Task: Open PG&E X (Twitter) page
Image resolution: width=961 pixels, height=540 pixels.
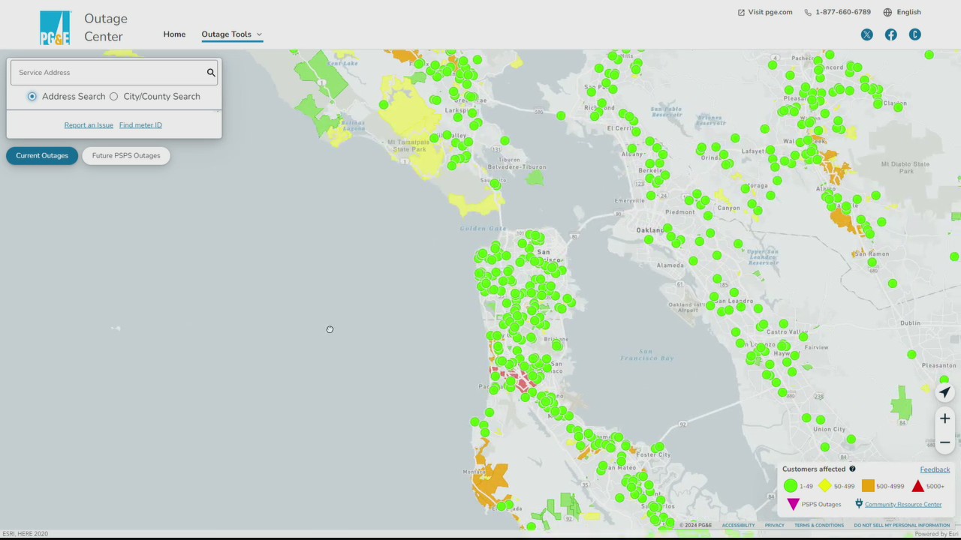Action: (x=867, y=34)
